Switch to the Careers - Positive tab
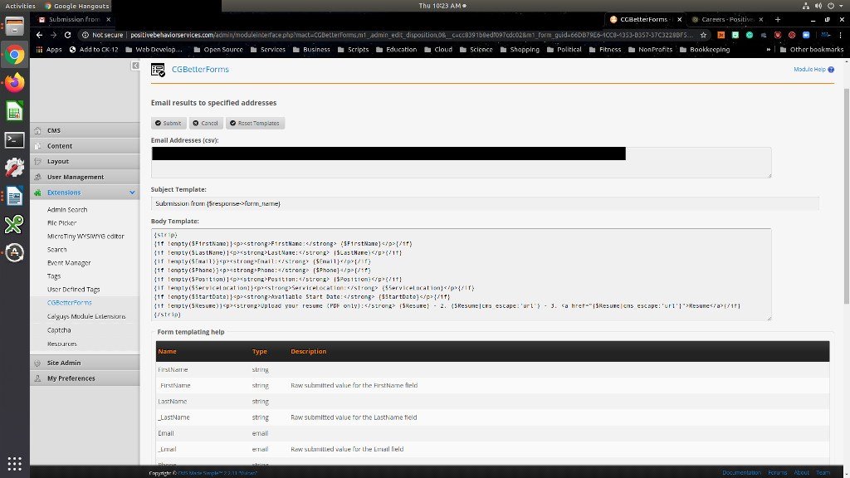 pos(722,19)
